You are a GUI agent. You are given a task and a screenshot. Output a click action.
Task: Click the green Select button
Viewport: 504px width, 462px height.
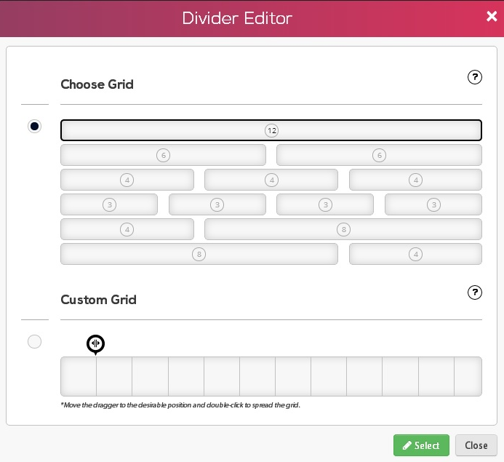click(421, 445)
